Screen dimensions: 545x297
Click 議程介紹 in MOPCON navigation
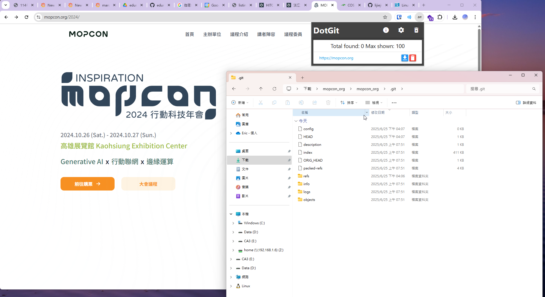(239, 34)
